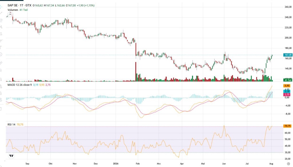The height and width of the screenshot is (167, 293).
Task: Click the -4,00 MACD axis label
Action: pos(287,106)
